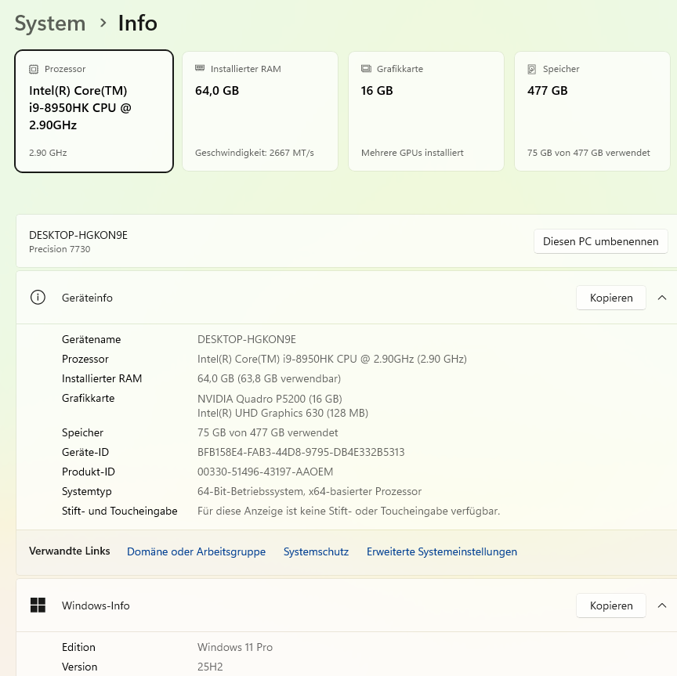
Task: Click the Windows logo icon
Action: [38, 606]
